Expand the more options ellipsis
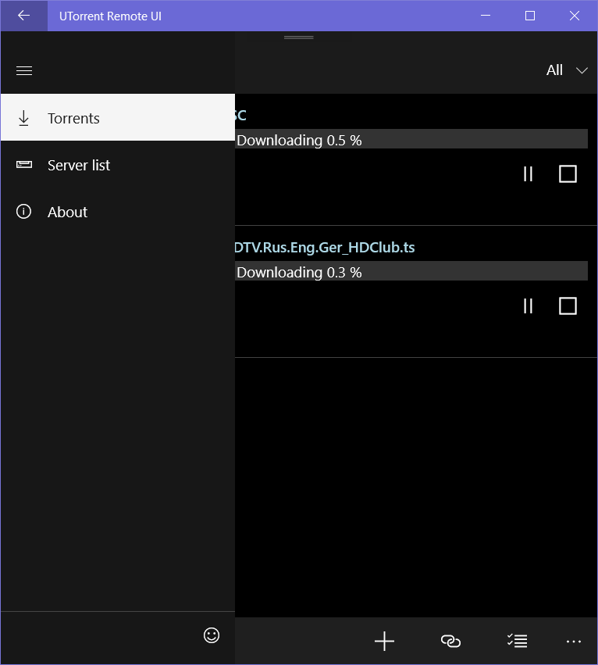Screen dimensions: 598x665 (x=574, y=642)
